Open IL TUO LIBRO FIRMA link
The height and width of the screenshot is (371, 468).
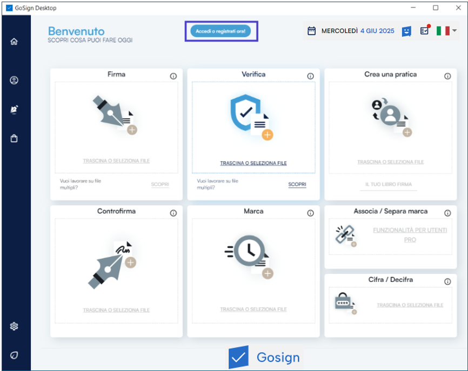(x=389, y=185)
